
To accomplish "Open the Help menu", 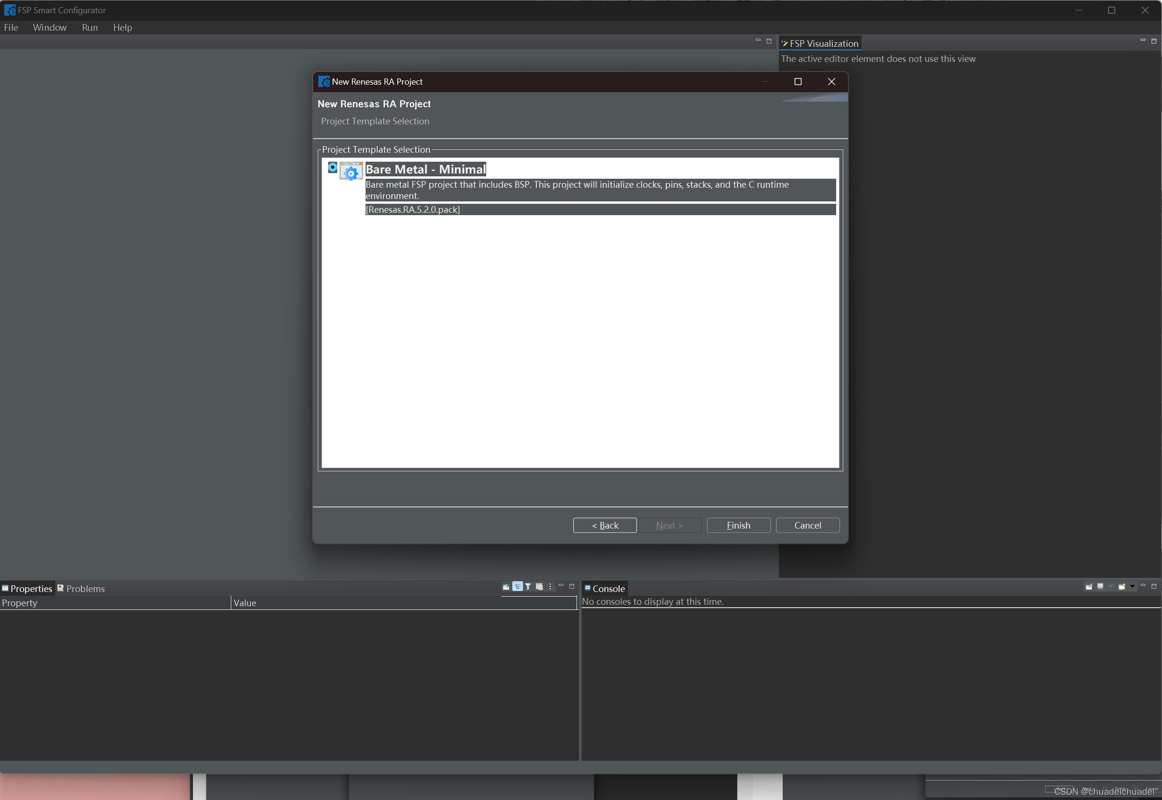I will point(122,27).
